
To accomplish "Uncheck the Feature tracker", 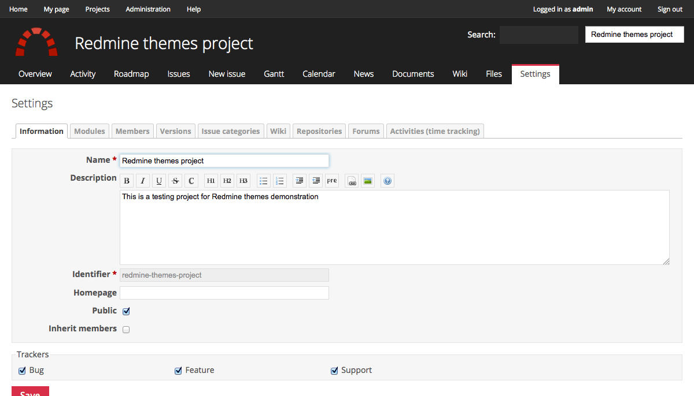I will (178, 371).
